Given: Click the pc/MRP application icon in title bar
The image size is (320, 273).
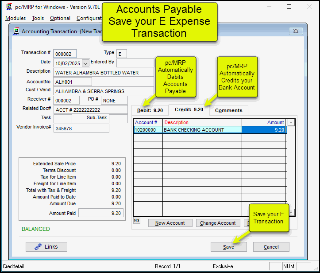Looking at the screenshot, I should 8,7.
